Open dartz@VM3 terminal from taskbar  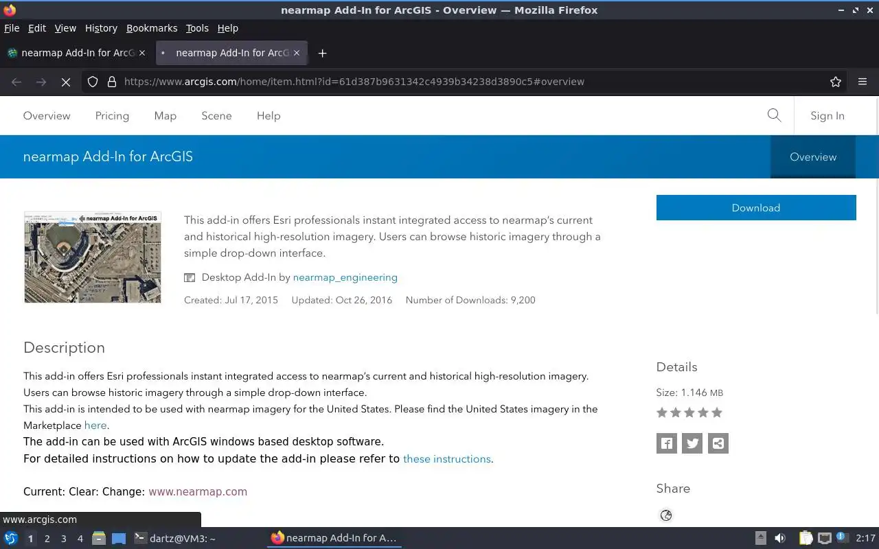[x=174, y=538]
